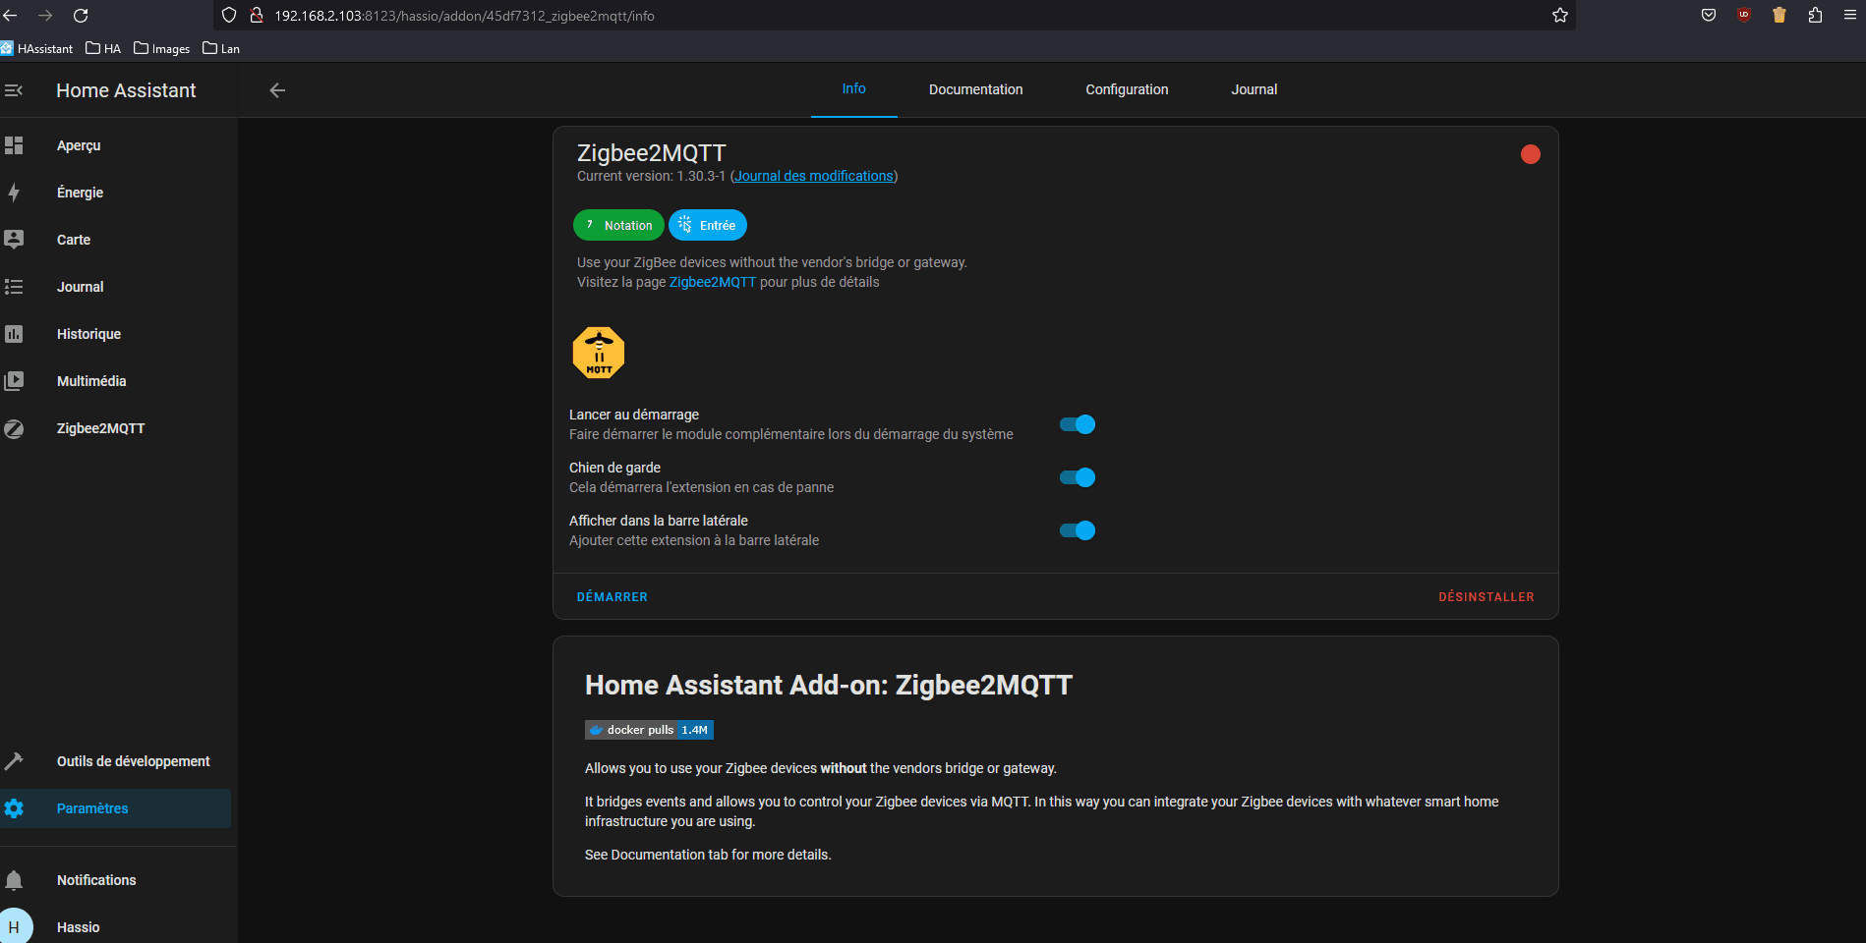This screenshot has height=943, width=1866.
Task: Click the Historique chart icon
Action: tap(14, 334)
